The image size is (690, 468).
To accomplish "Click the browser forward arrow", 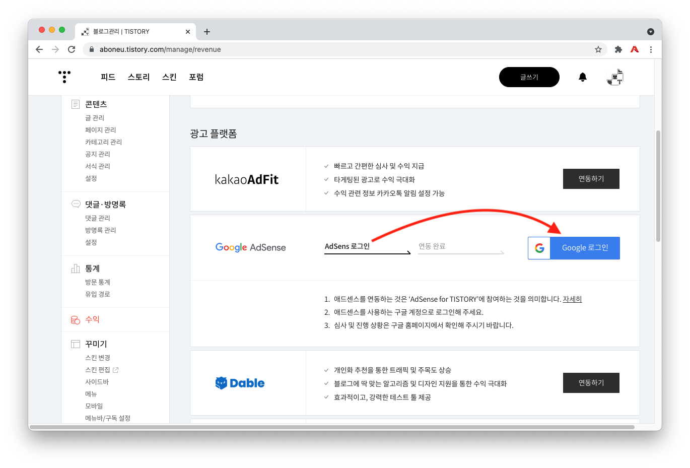I will (x=55, y=49).
